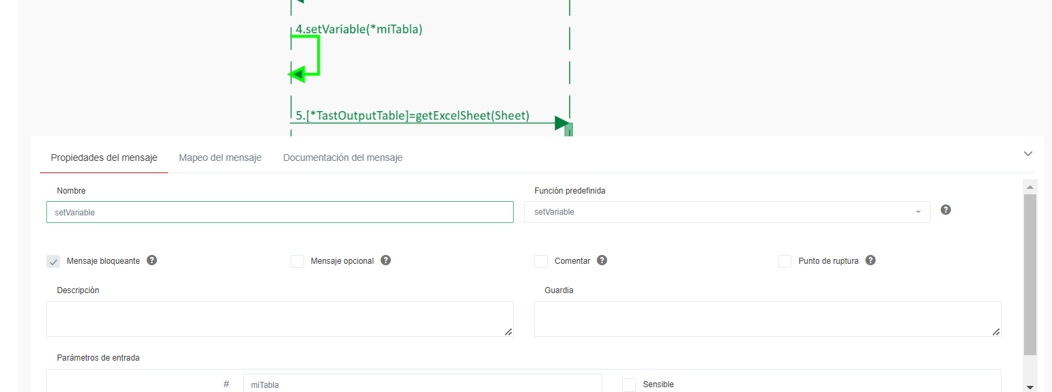Click help icon beside Comentar
Screen dimensions: 1052x392
(602, 260)
